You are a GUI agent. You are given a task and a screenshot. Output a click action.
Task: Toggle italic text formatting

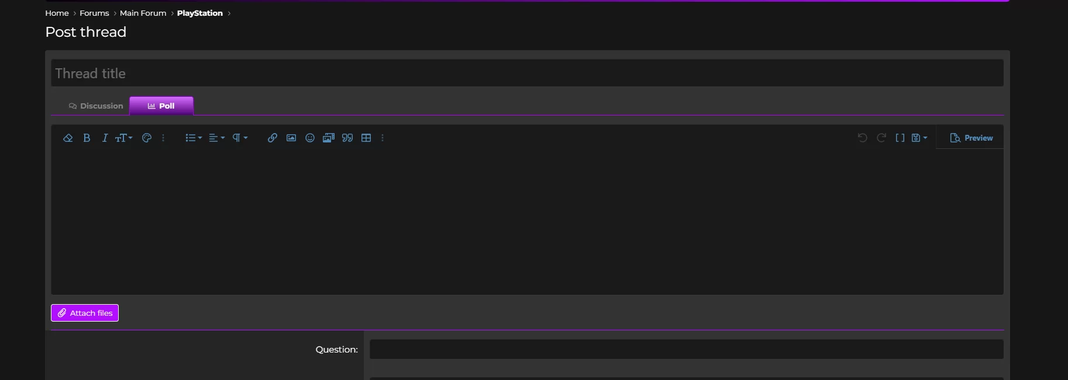pos(105,138)
